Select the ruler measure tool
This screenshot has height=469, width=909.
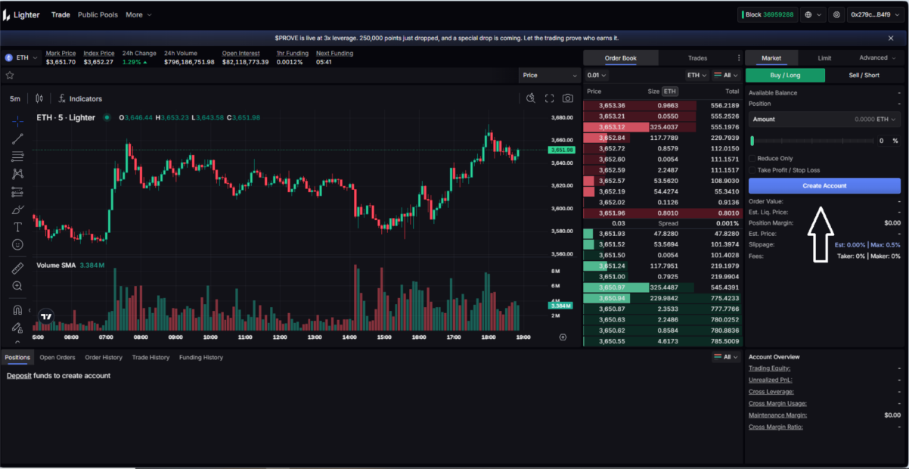tap(17, 269)
